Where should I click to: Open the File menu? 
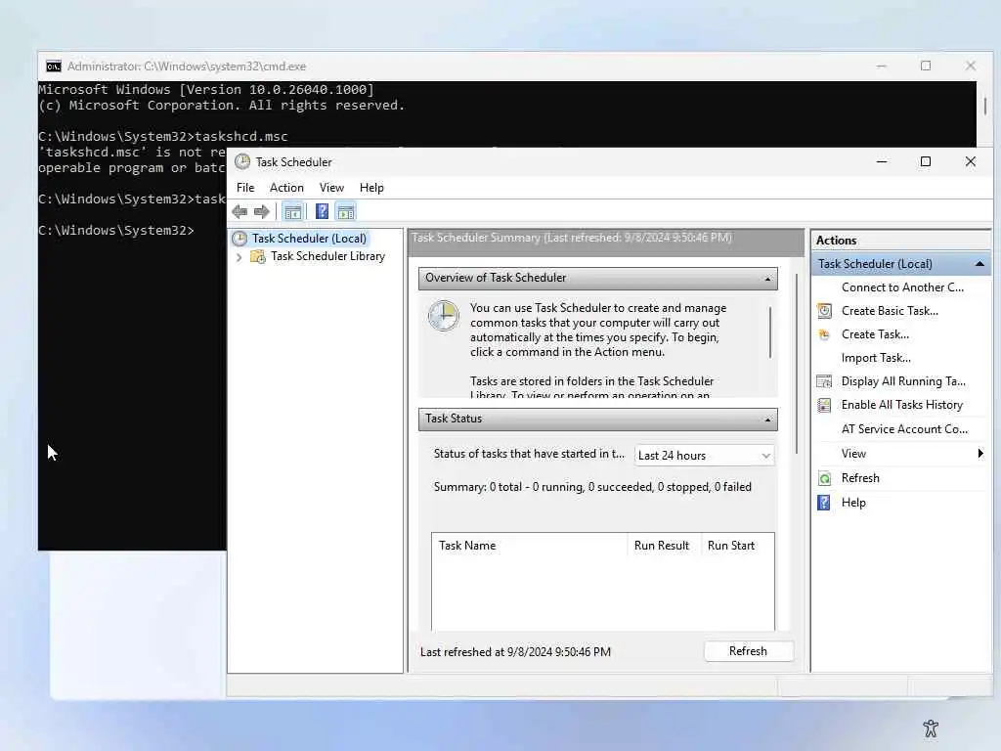click(x=245, y=188)
